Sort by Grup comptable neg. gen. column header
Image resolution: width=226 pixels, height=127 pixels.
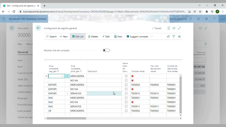click(x=54, y=68)
